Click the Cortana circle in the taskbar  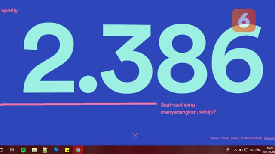tap(1, 150)
